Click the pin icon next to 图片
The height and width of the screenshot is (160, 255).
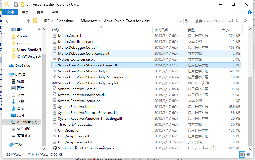(x=39, y=30)
